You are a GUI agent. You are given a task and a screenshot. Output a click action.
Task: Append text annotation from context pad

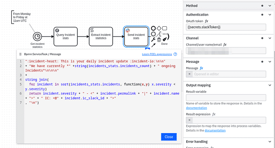pos(159,34)
